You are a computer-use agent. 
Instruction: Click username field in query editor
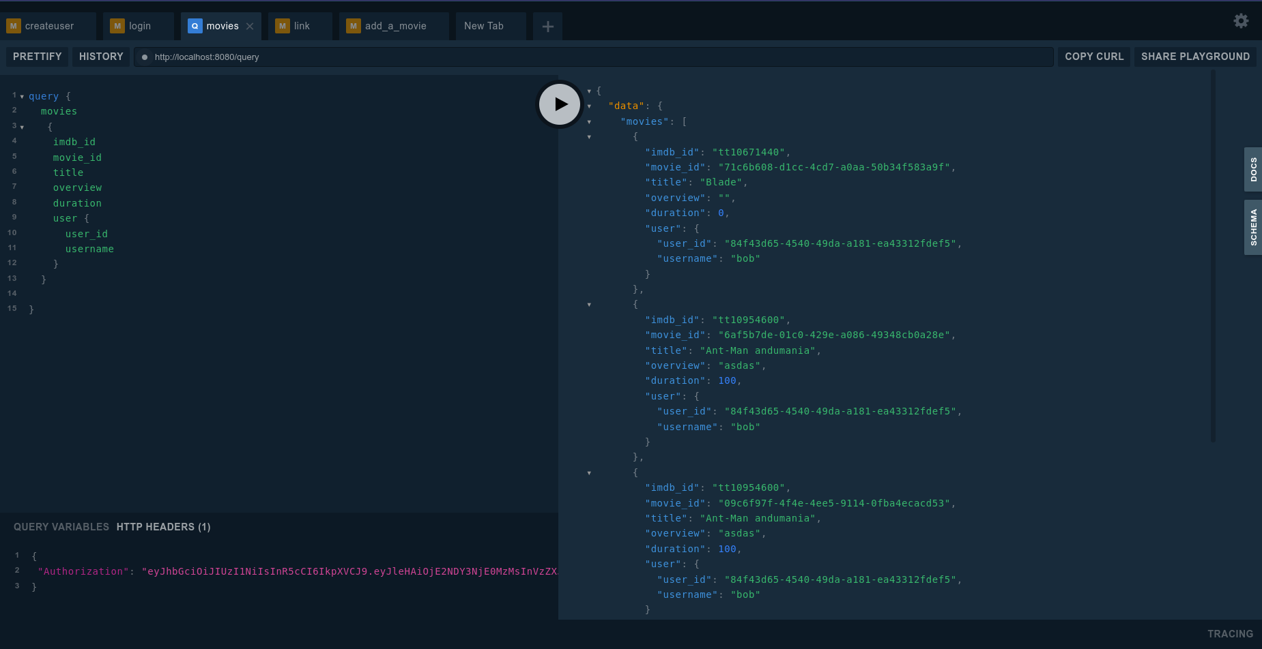pos(89,249)
